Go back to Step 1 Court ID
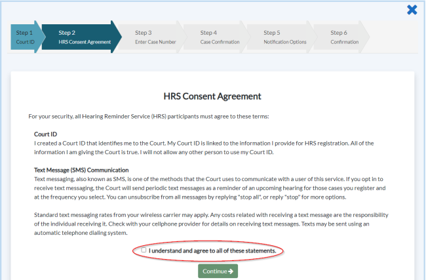The height and width of the screenshot is (280, 426). [x=26, y=37]
